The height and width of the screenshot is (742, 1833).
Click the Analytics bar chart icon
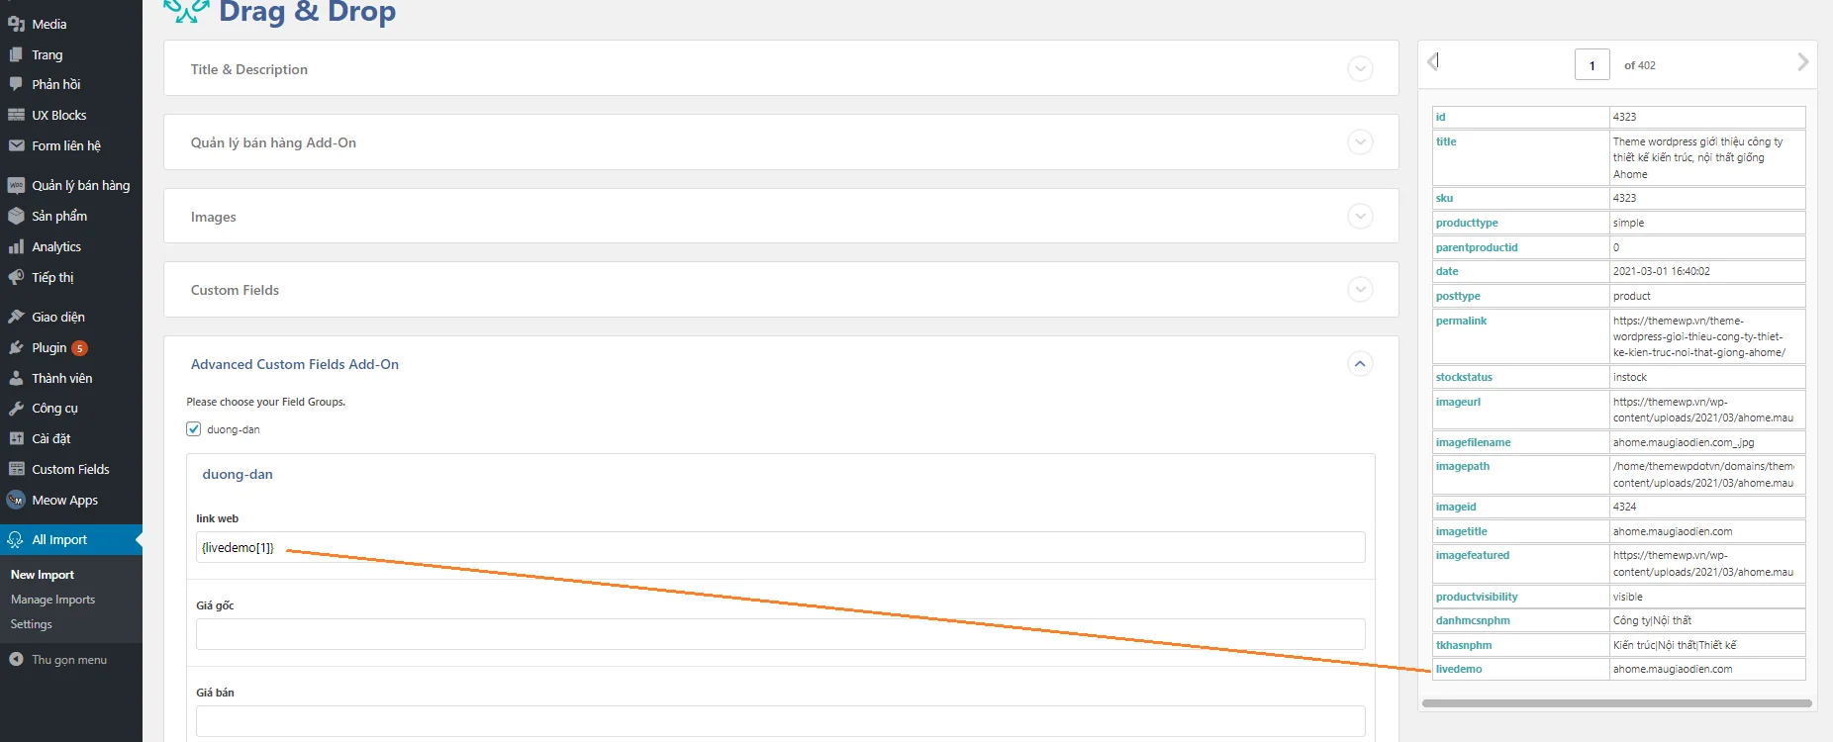click(16, 246)
